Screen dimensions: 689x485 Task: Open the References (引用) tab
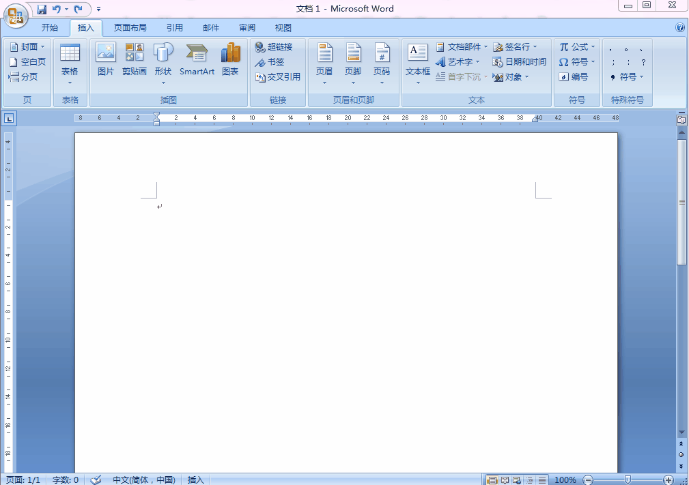tap(174, 28)
